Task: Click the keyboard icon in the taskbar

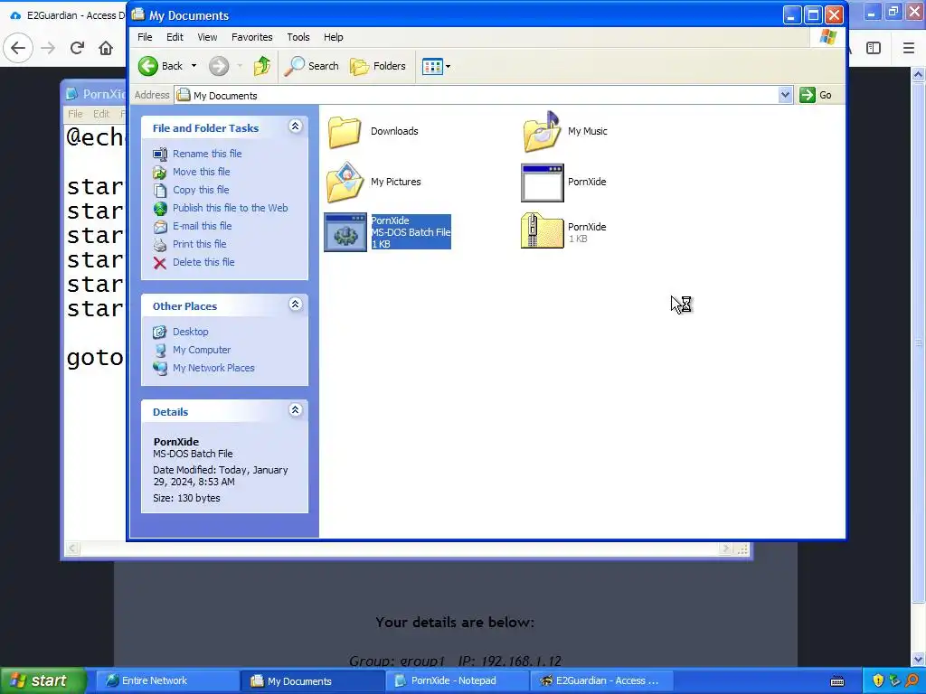Action: point(837,681)
